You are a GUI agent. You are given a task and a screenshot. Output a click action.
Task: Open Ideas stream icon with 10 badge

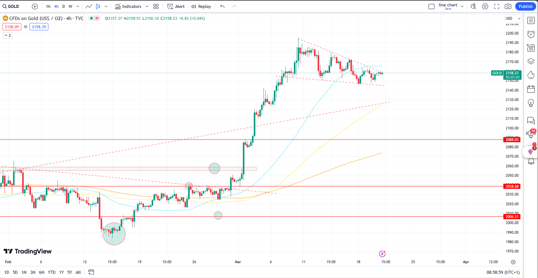(531, 134)
